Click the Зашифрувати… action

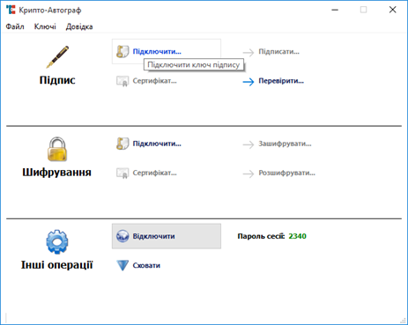(x=285, y=144)
